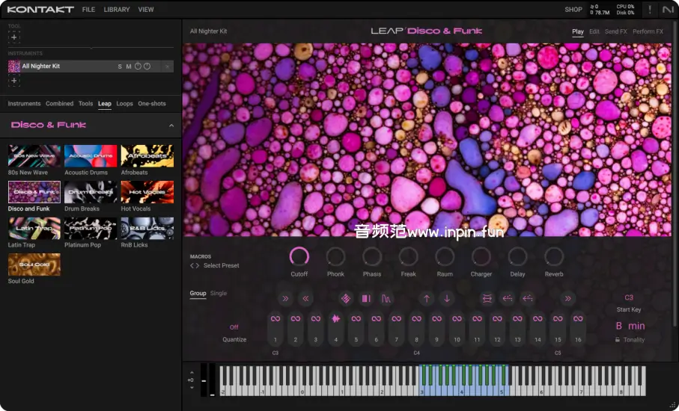Click the diamond pattern icon above pad 5
679x411 pixels.
click(x=346, y=299)
